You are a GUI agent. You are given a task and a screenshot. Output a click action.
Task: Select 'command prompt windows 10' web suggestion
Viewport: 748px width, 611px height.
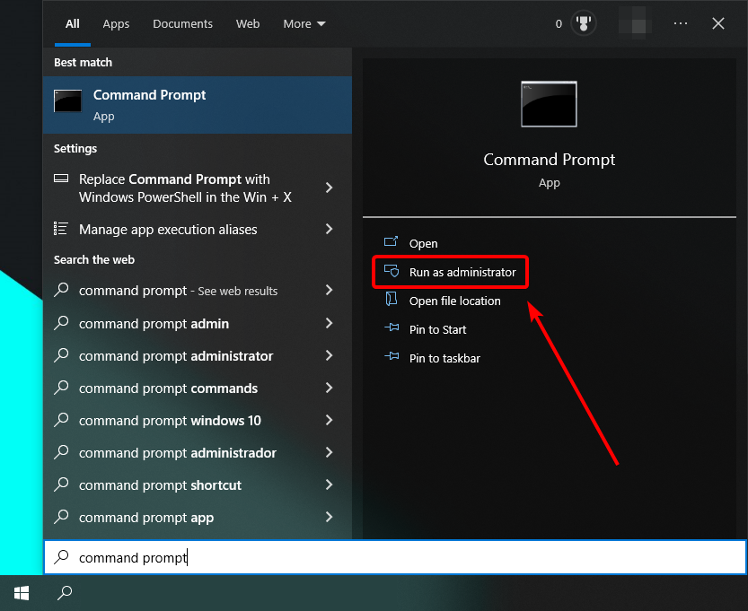point(198,421)
